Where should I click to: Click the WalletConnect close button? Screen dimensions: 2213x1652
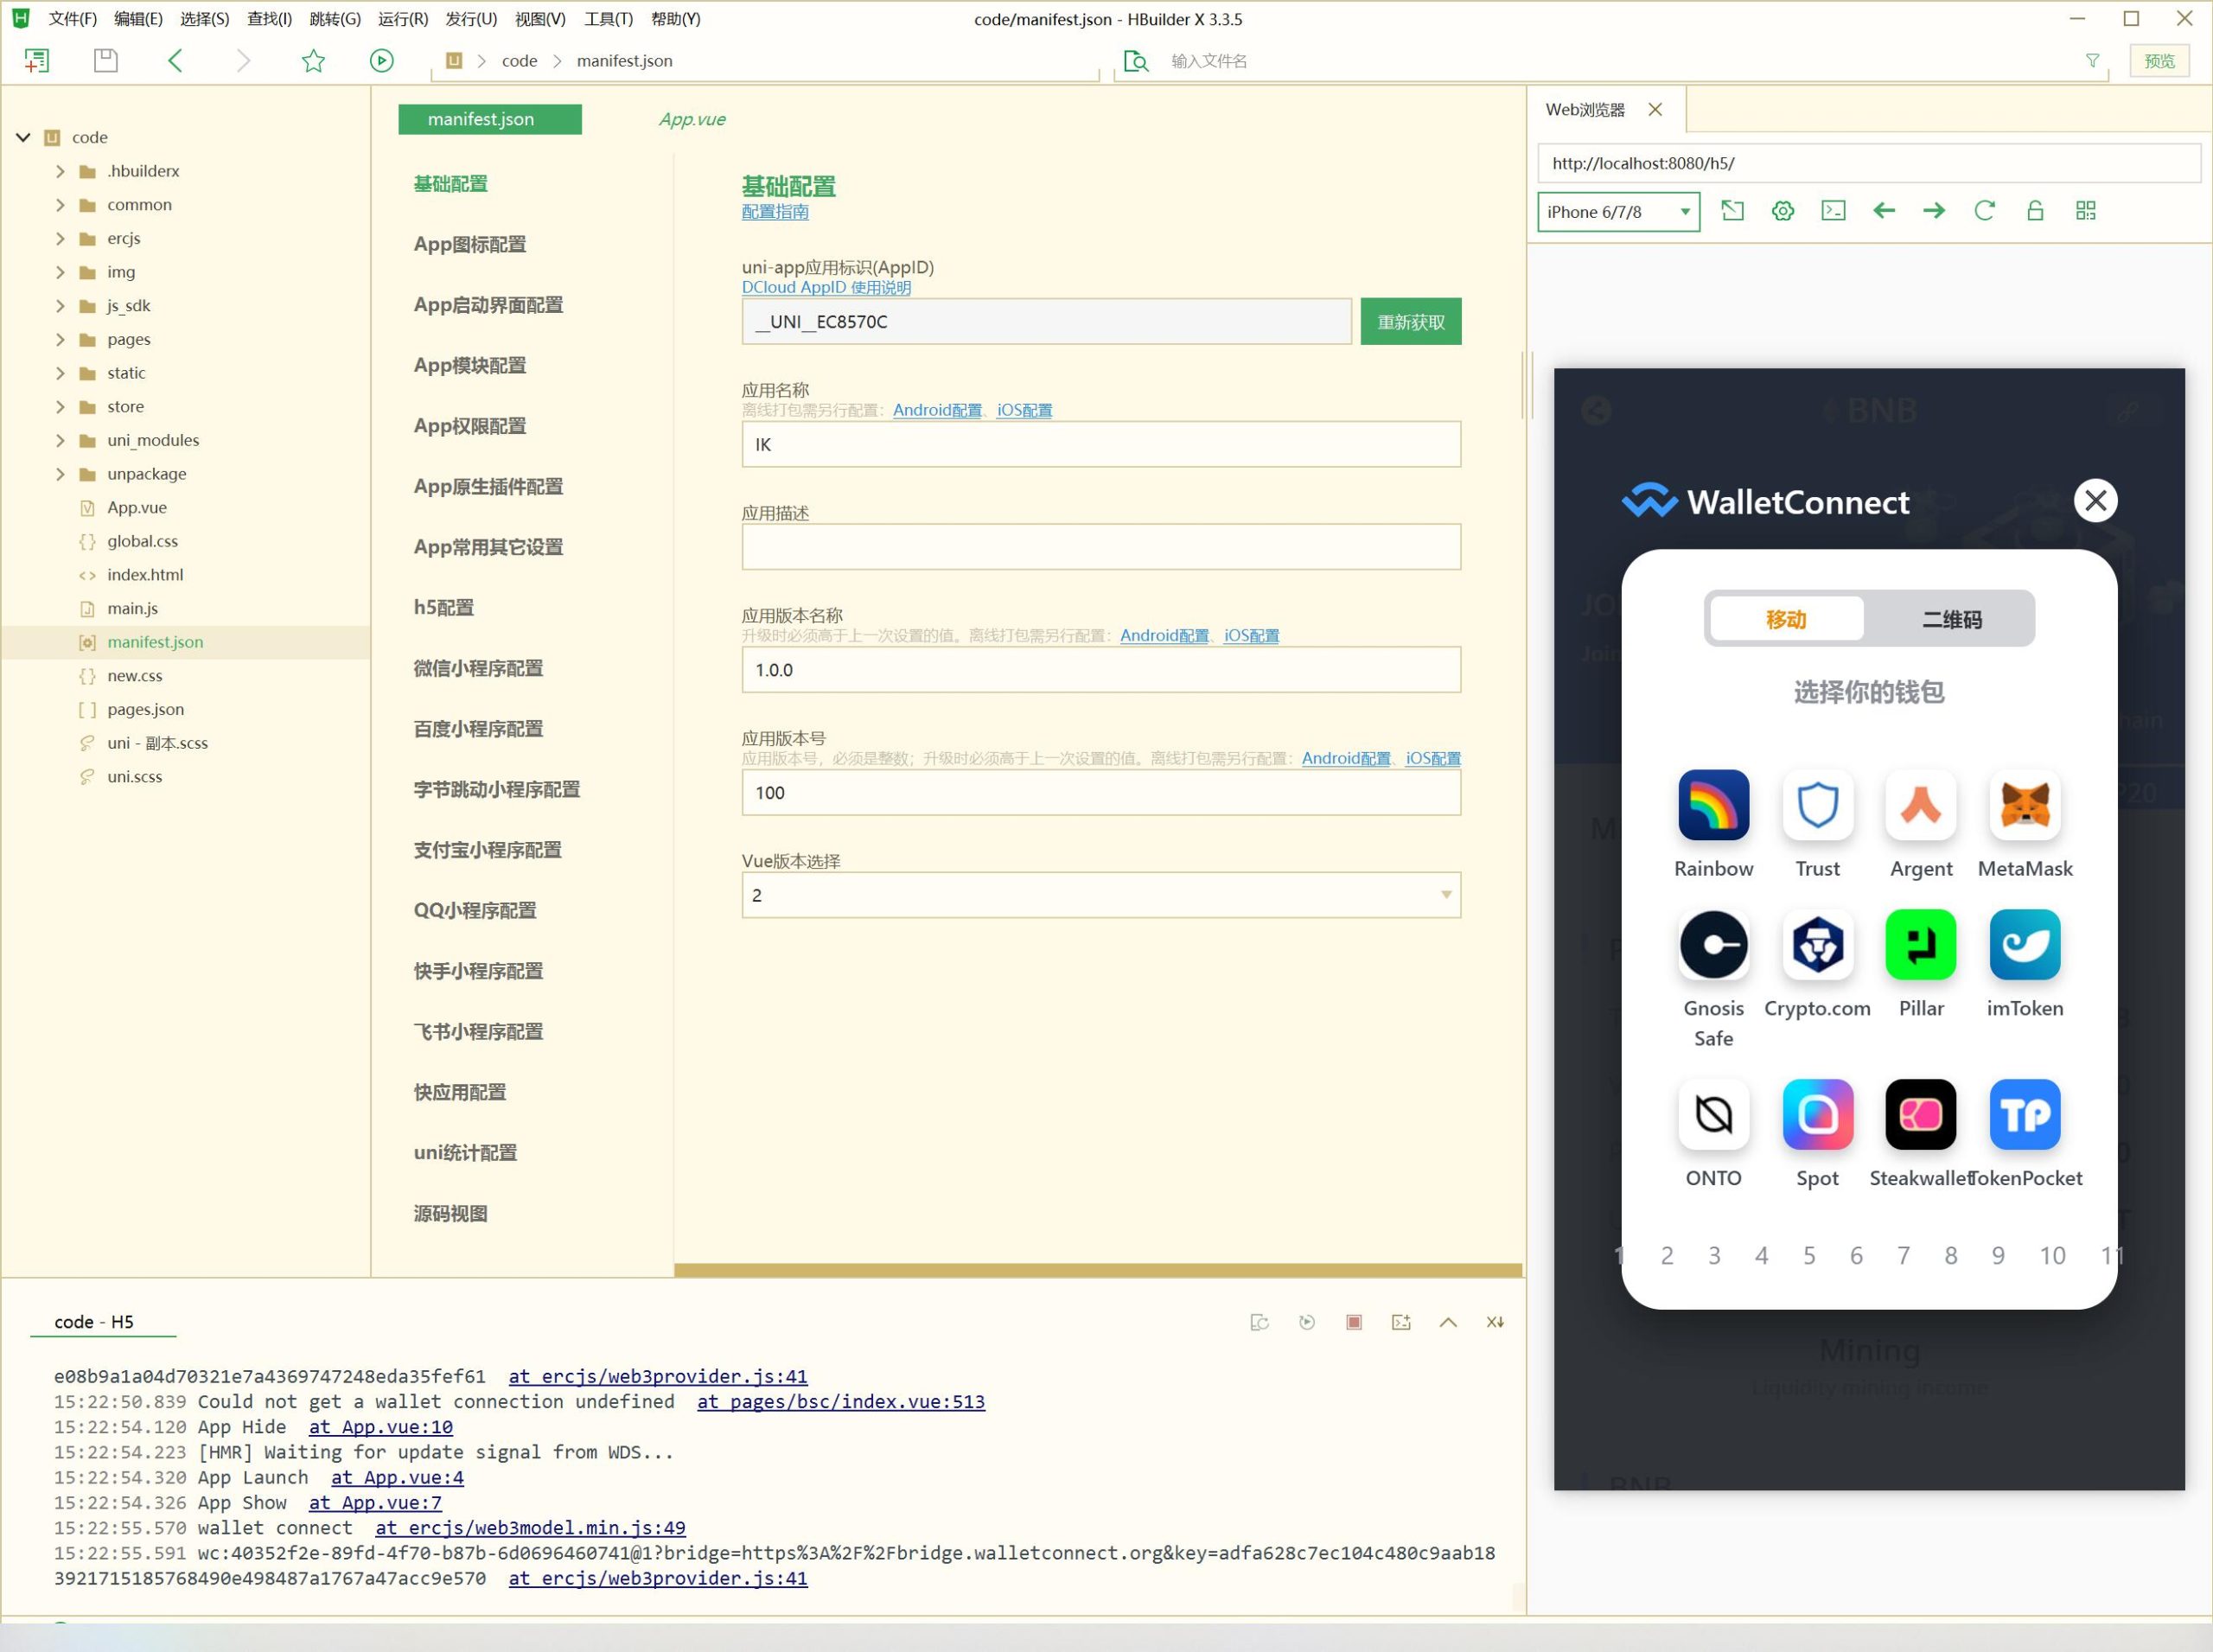click(x=2095, y=500)
